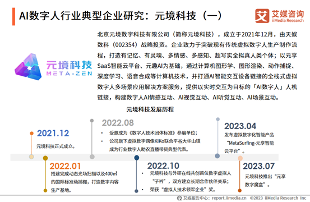Select the 2023.04 date heading

click(x=240, y=126)
